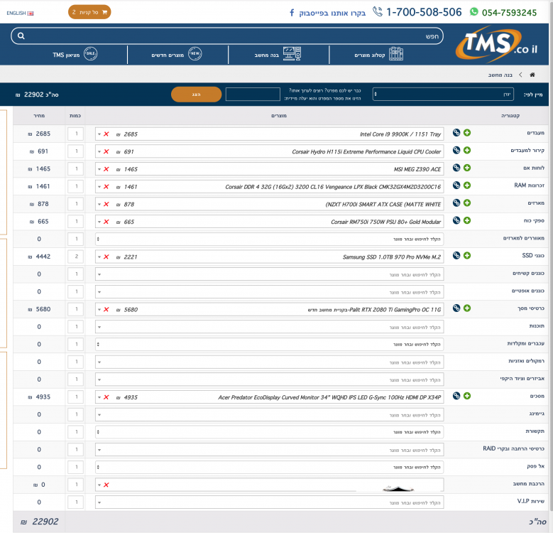Remove Palit RTX 2080 Ti card

[x=106, y=310]
